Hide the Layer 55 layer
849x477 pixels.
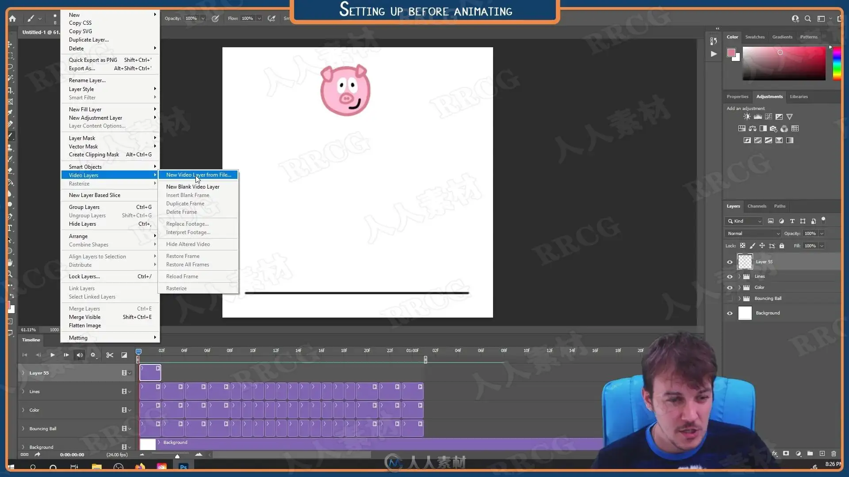coord(730,262)
